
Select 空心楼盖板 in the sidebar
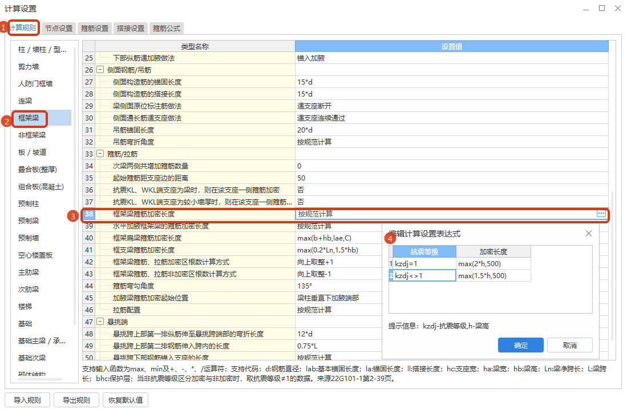42,255
